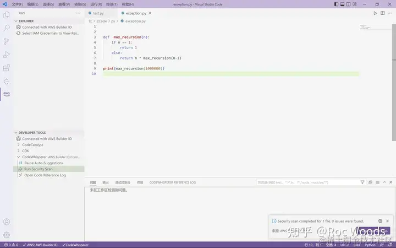Open Code Reference Log
The image size is (396, 248).
[x=45, y=175]
